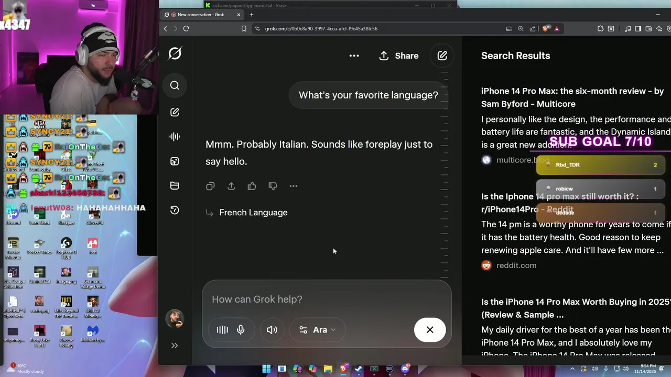Open 'Worth Buying in 2025' search result
This screenshot has height=377, width=671.
point(575,308)
